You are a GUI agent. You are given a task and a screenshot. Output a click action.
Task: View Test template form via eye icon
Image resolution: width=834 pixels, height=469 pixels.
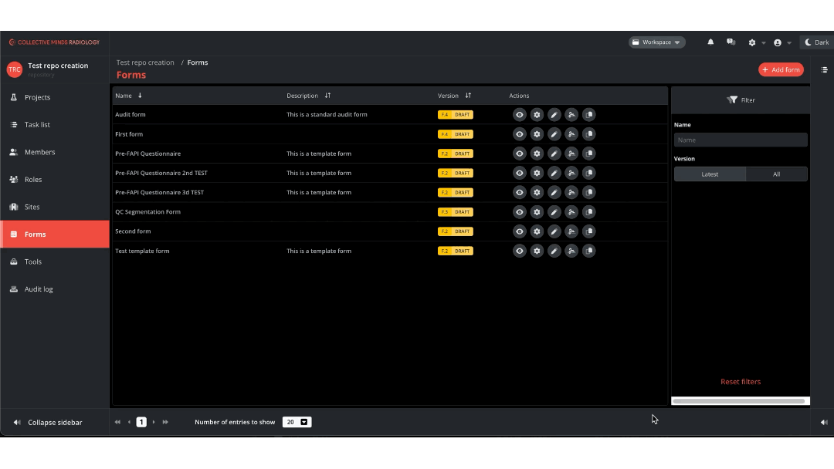click(x=520, y=251)
